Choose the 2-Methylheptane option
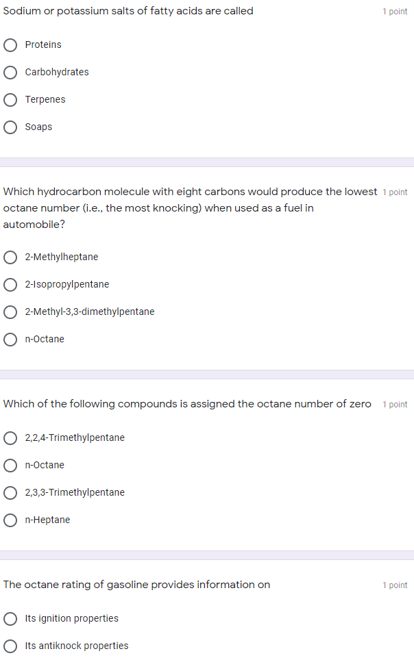 (10, 257)
